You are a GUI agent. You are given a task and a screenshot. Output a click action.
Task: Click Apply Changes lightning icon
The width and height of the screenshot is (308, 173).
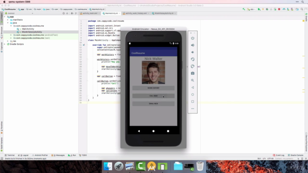263,9
